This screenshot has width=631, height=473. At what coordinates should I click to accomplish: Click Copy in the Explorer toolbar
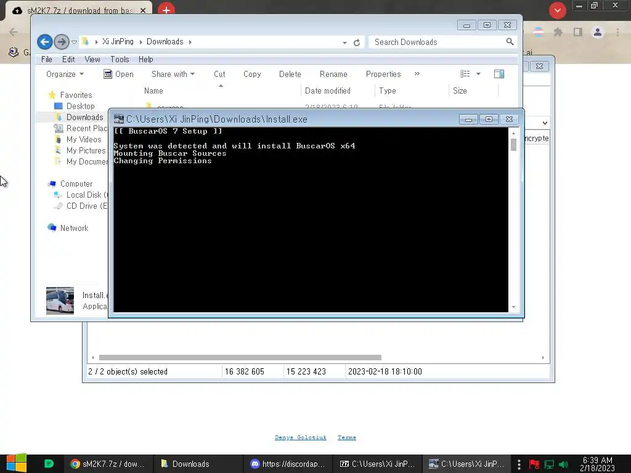click(x=252, y=74)
